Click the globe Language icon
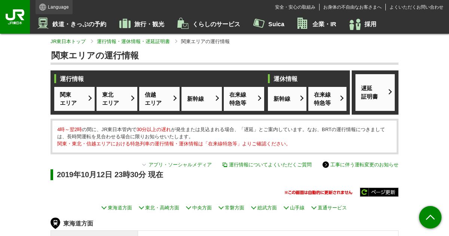The width and height of the screenshot is (449, 236). tap(43, 7)
